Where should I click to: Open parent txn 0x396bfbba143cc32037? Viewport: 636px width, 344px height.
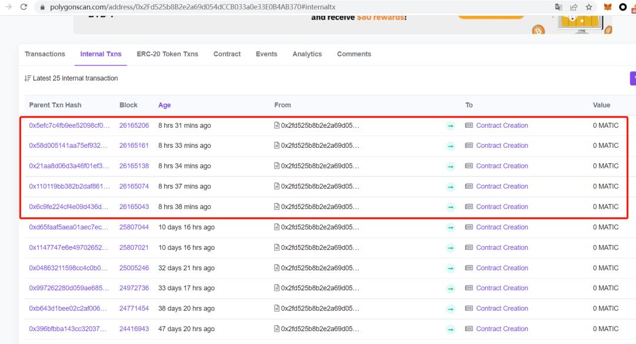68,329
